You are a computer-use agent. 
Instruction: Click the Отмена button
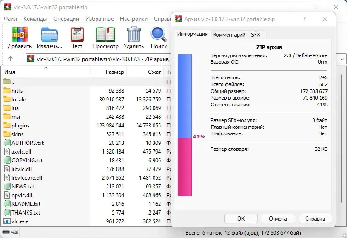click(278, 219)
